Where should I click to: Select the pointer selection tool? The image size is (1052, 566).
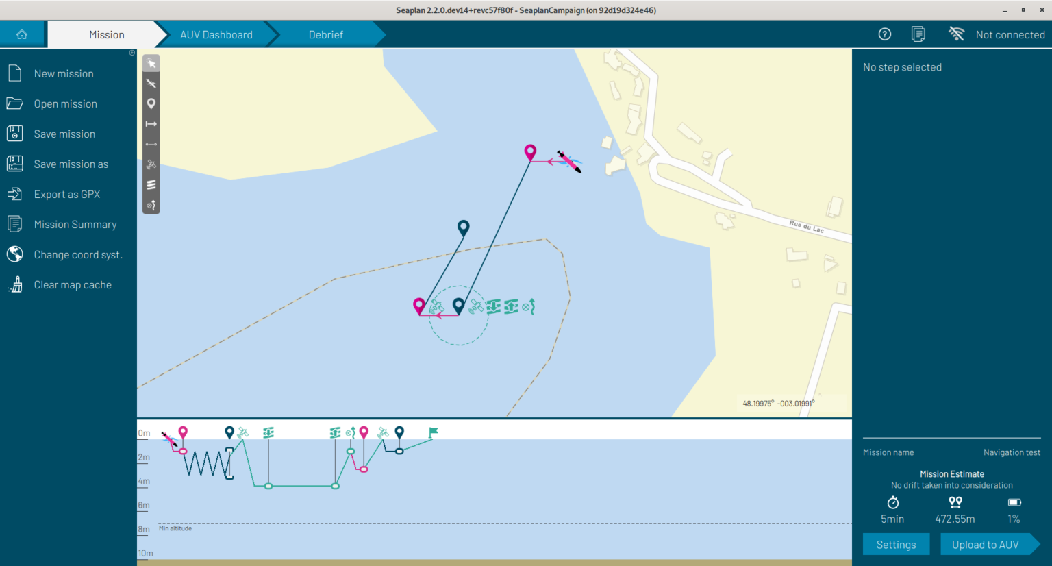point(151,64)
